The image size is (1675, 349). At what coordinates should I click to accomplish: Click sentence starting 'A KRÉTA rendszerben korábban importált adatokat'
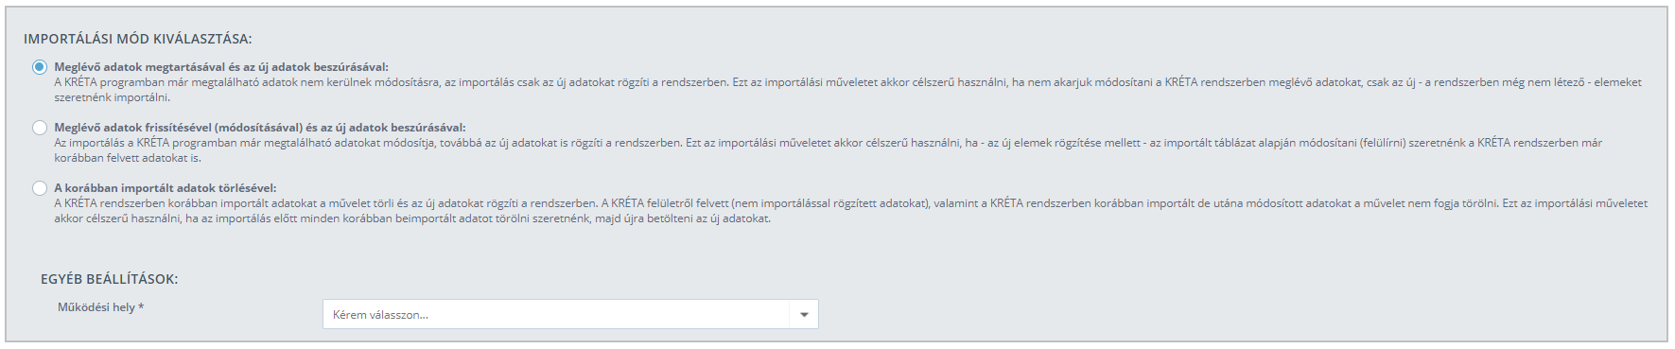325,203
